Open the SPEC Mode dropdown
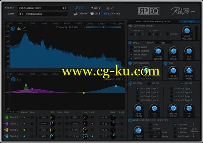Screen dimensions: 203x143 164,43
